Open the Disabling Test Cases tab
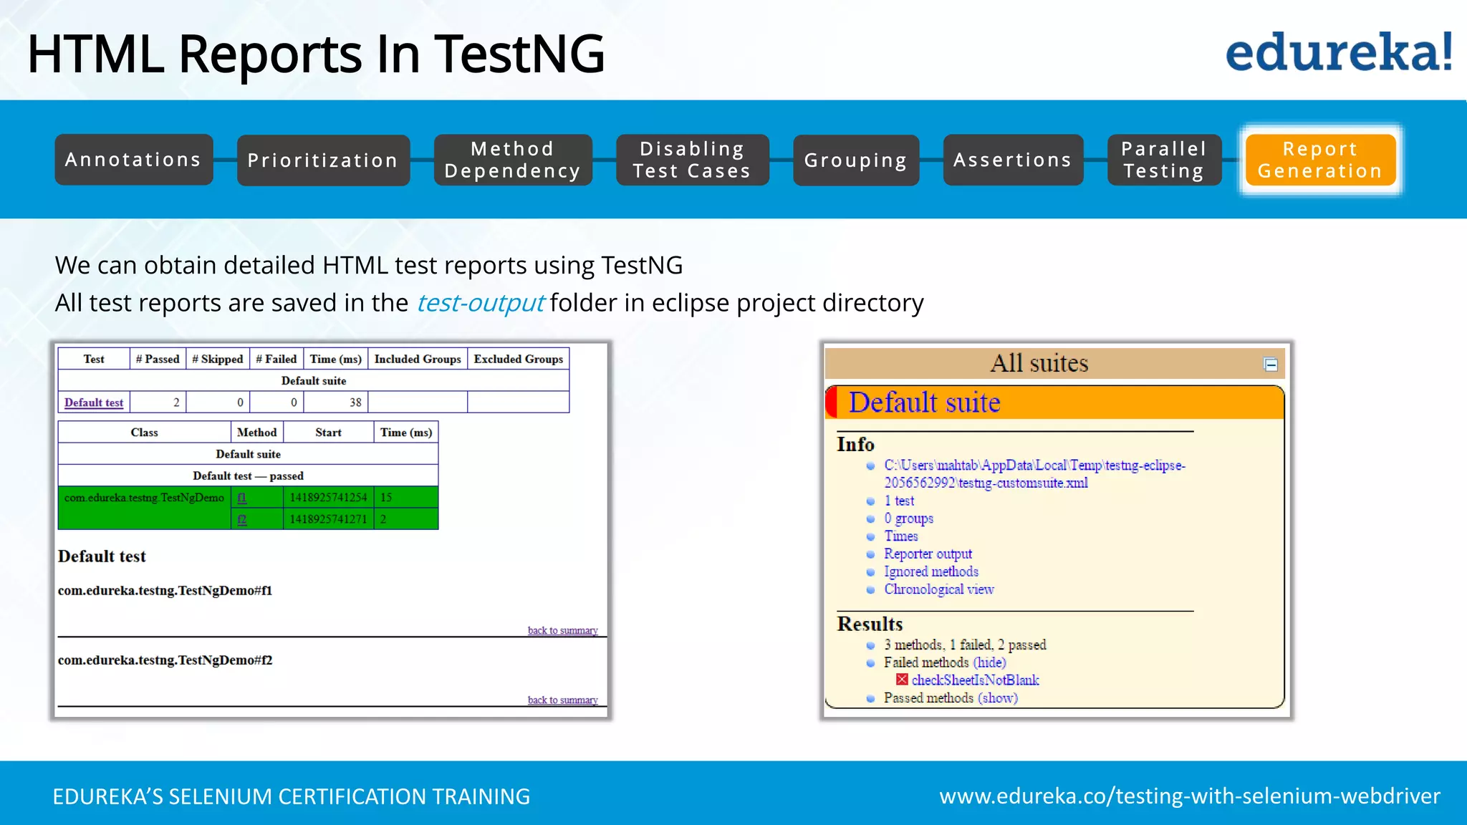Image resolution: width=1467 pixels, height=825 pixels. pyautogui.click(x=692, y=160)
